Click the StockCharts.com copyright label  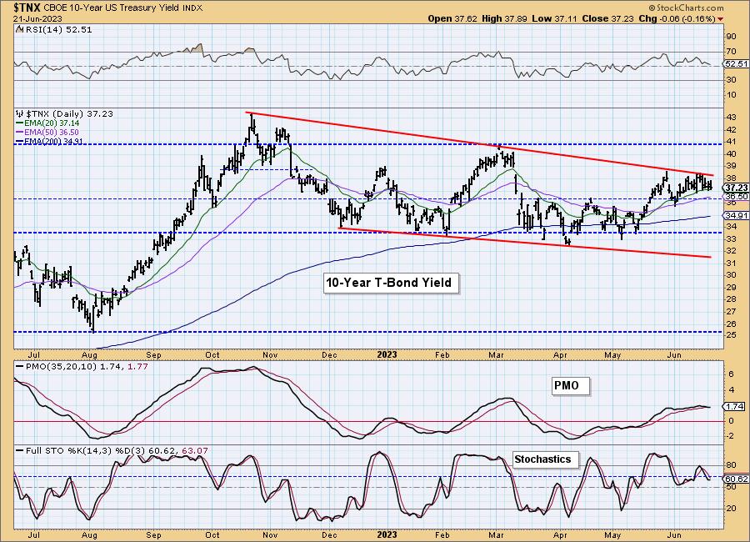[x=687, y=8]
